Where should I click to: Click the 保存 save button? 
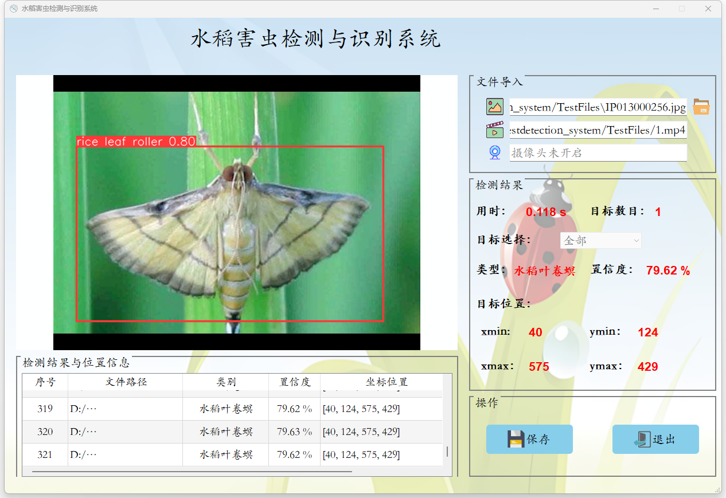tap(529, 439)
